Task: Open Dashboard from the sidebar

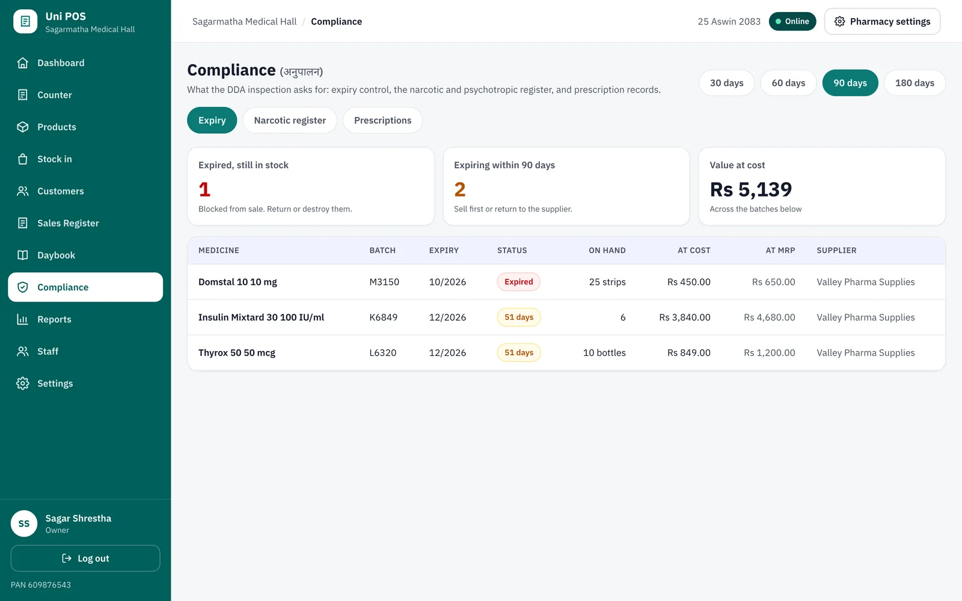Action: pos(85,63)
